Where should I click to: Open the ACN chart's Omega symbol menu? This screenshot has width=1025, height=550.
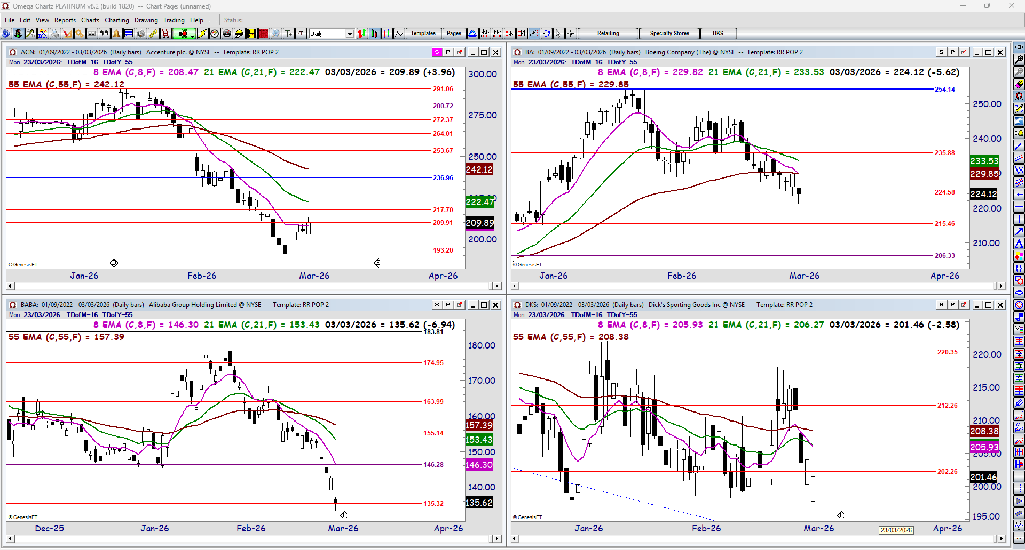tap(13, 52)
